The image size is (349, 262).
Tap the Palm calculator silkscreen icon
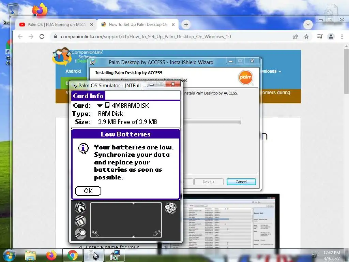point(170,208)
